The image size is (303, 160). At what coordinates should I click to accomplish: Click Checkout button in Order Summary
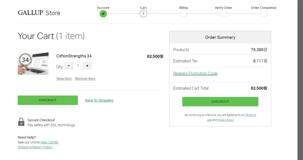point(220,101)
